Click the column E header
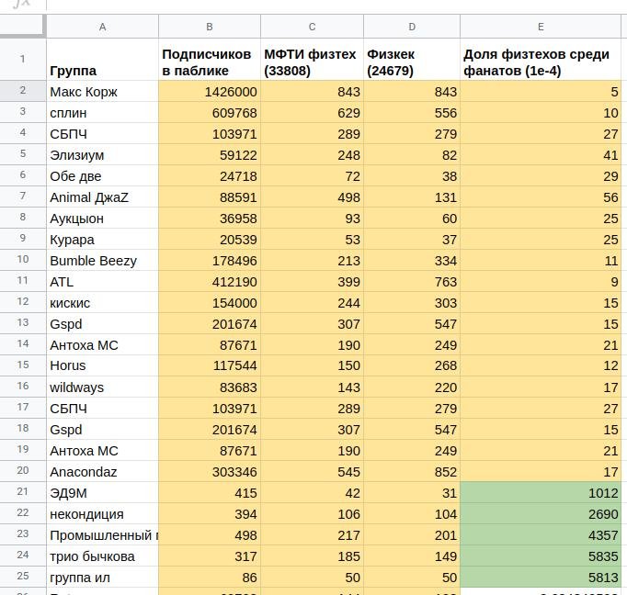 click(541, 27)
